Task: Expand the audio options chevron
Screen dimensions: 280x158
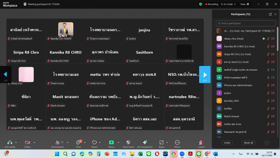Action: click(16, 142)
